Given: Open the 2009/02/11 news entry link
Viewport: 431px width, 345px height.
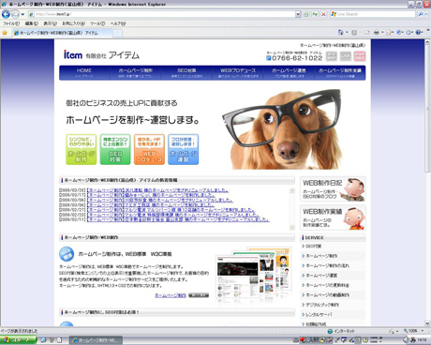Looking at the screenshot, I should coord(178,219).
